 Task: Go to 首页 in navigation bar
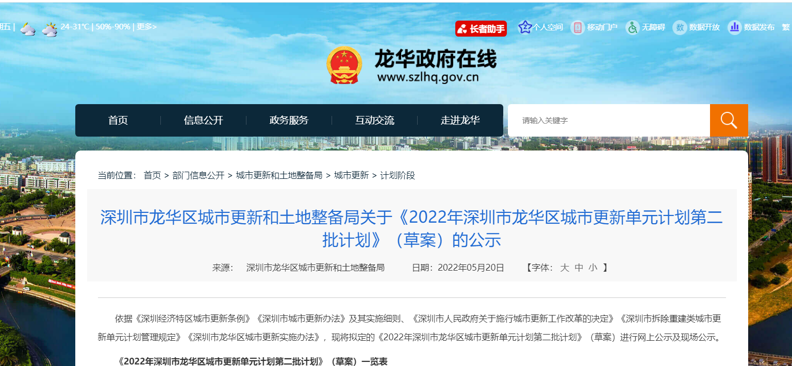coord(118,121)
